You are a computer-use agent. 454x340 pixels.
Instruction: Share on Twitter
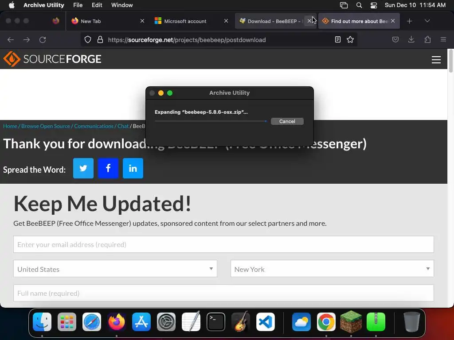pyautogui.click(x=83, y=168)
